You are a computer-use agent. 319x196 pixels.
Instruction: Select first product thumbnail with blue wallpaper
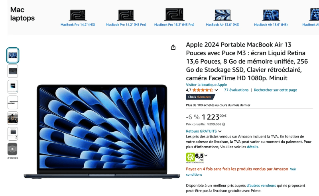[x=13, y=55]
